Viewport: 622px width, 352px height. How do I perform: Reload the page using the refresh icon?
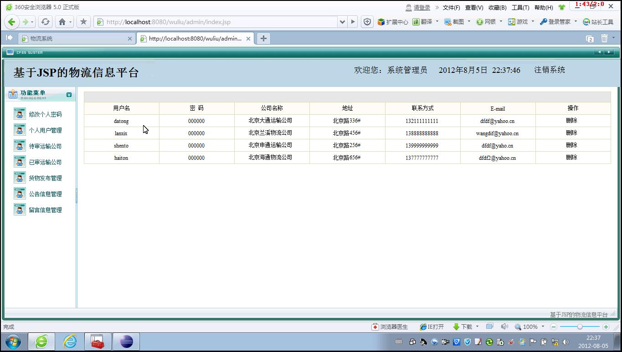45,22
